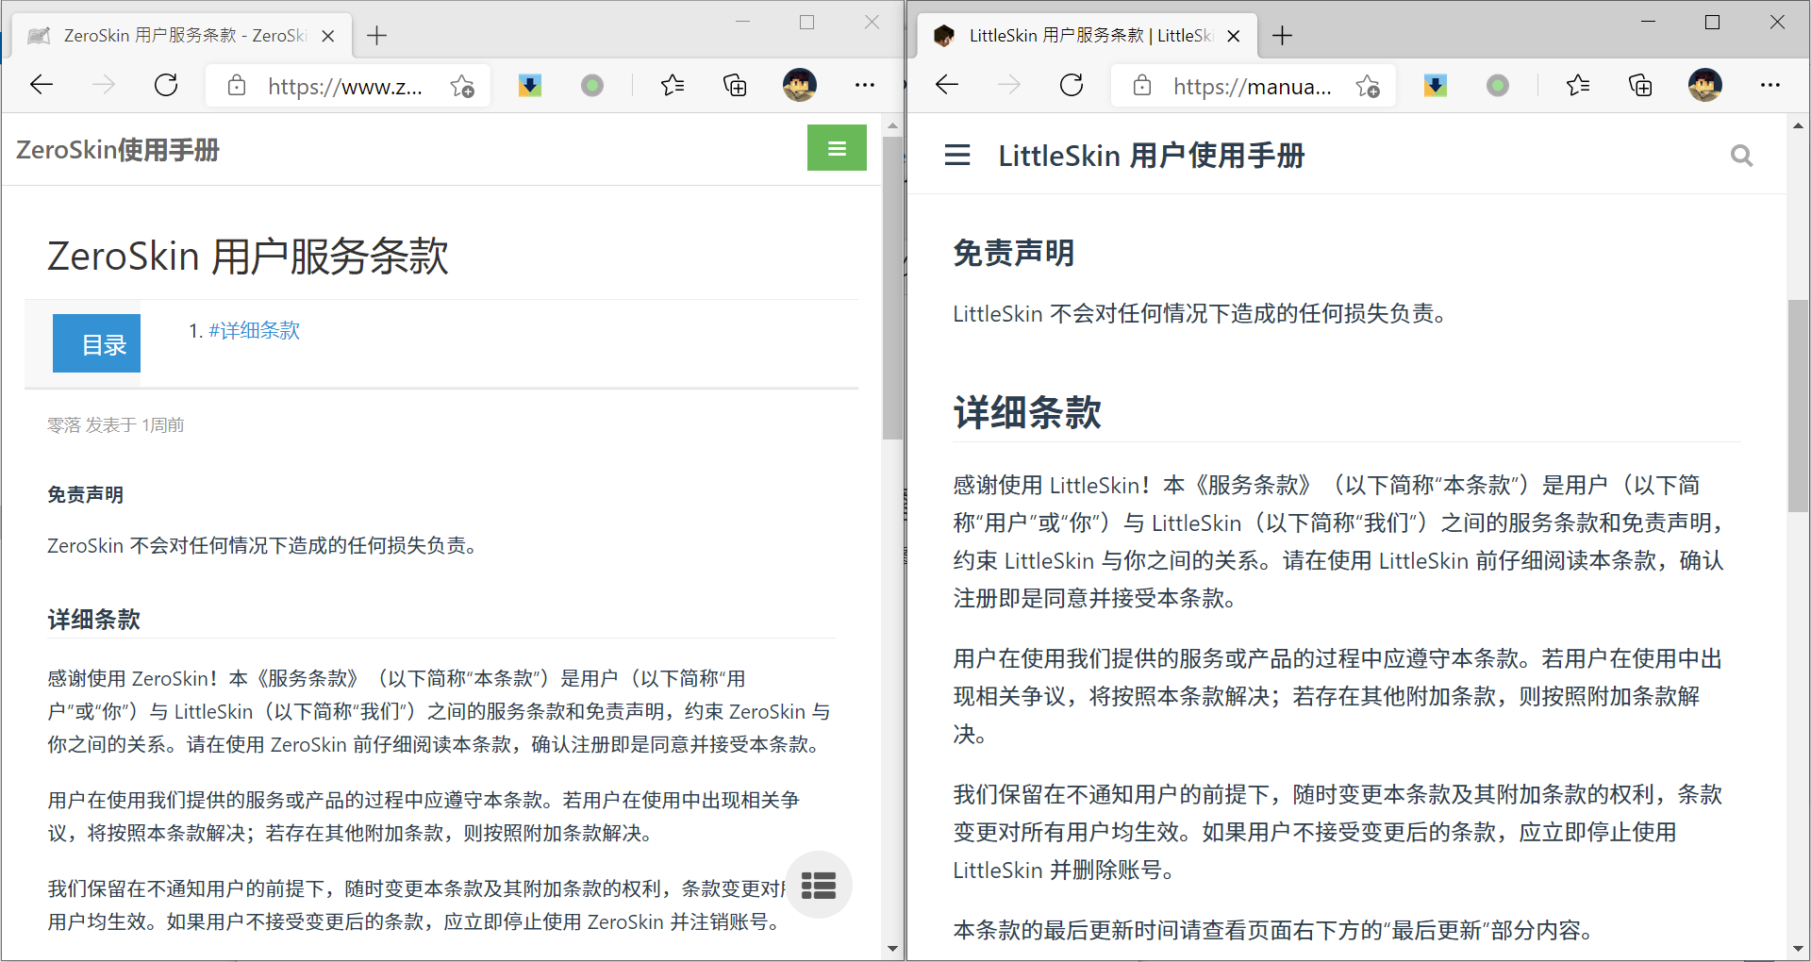Open Favorites list in right browser
This screenshot has width=1811, height=962.
pyautogui.click(x=1577, y=86)
